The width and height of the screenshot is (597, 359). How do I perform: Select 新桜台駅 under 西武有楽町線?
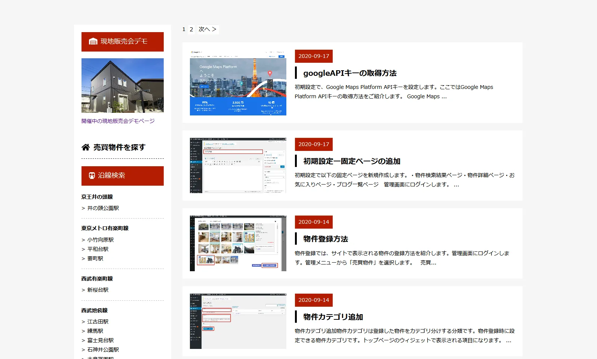click(98, 290)
